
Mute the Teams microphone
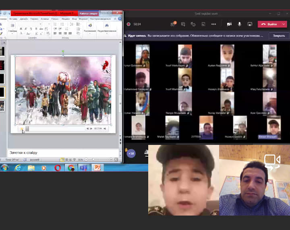click(239, 24)
